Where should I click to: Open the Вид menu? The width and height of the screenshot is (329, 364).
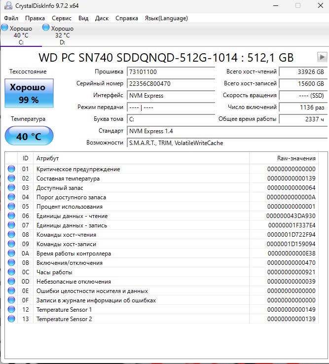click(83, 18)
